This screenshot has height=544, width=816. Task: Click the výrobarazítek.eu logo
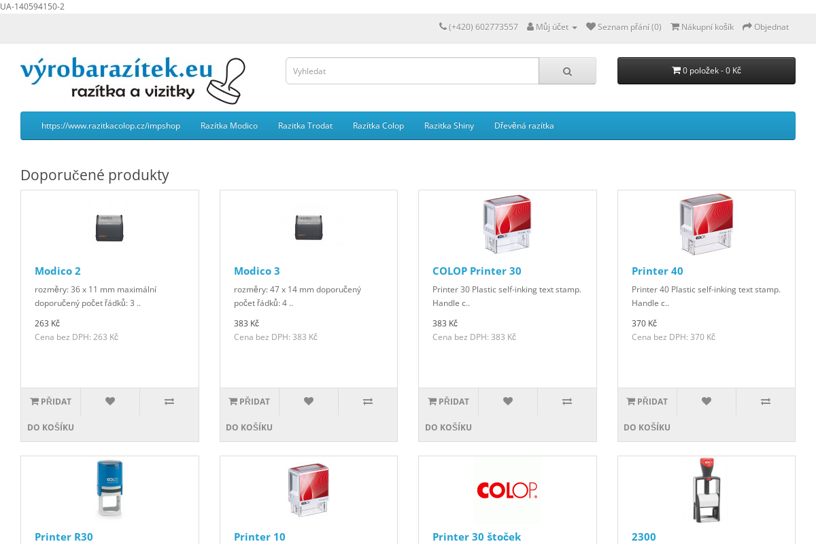pos(133,80)
